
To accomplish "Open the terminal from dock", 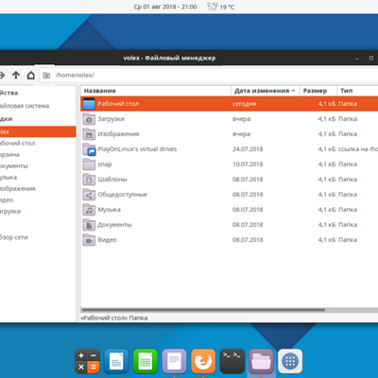I will click(x=232, y=361).
